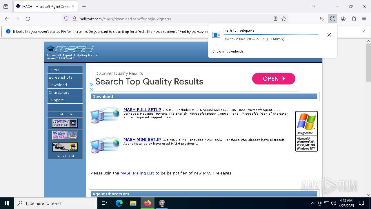
Task: Bookmark this page with star icon
Action: pyautogui.click(x=284, y=19)
